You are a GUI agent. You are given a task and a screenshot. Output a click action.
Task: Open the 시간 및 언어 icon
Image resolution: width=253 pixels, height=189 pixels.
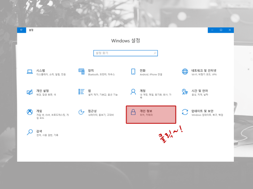185,92
